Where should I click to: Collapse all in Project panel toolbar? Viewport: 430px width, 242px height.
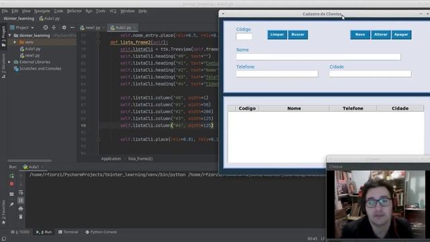pos(54,28)
